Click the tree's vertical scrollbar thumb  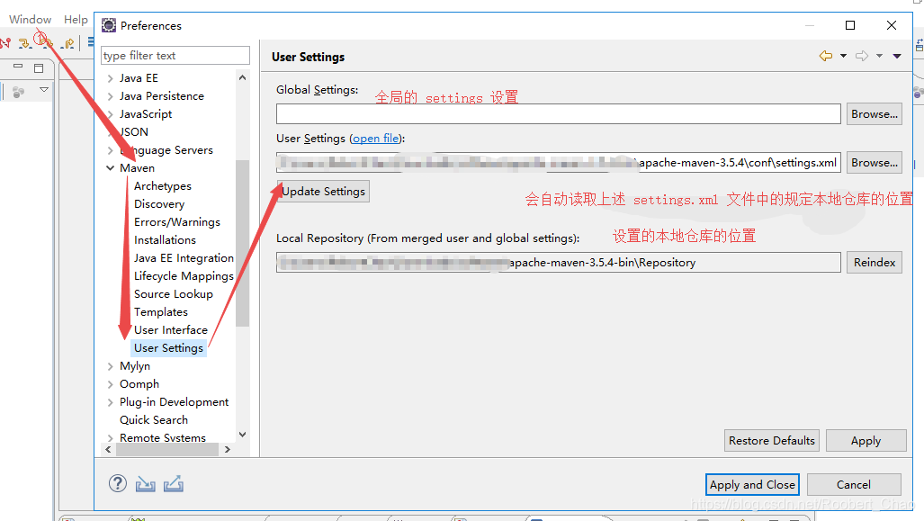(x=242, y=243)
